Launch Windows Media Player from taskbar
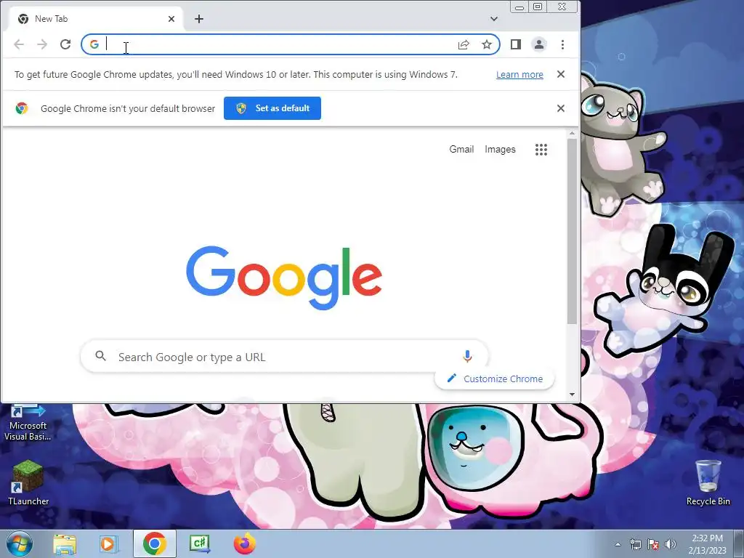The width and height of the screenshot is (744, 558). pyautogui.click(x=109, y=543)
